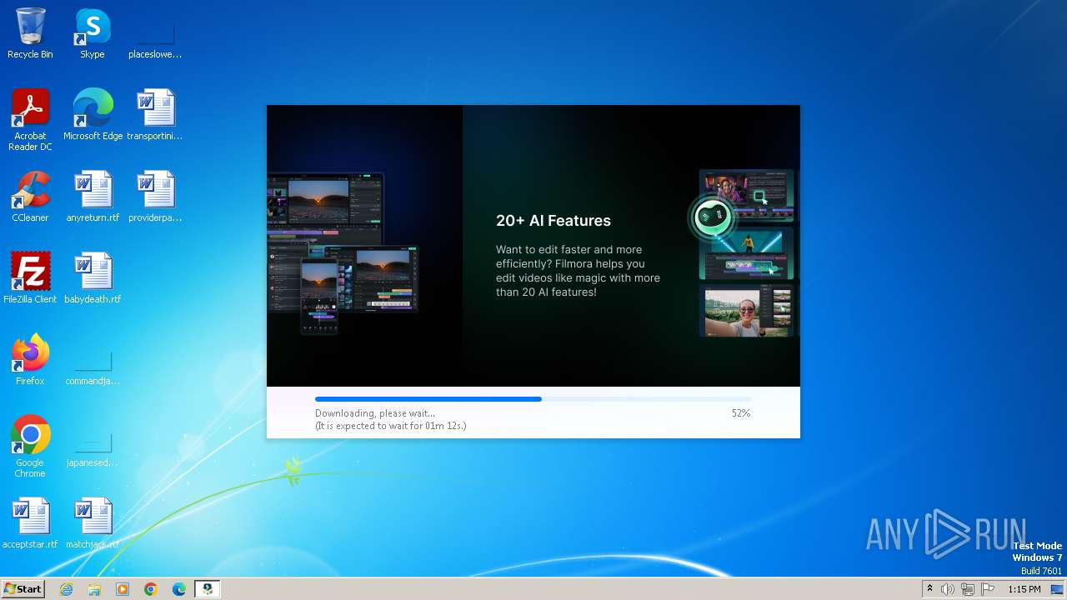The image size is (1067, 600).
Task: Open the Action Center flag icon
Action: click(x=988, y=589)
